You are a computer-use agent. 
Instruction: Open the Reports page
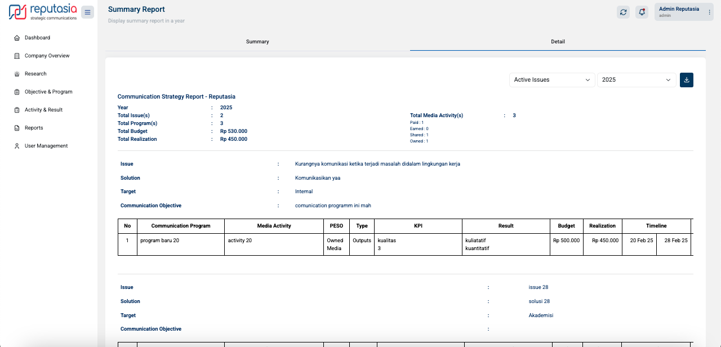34,128
